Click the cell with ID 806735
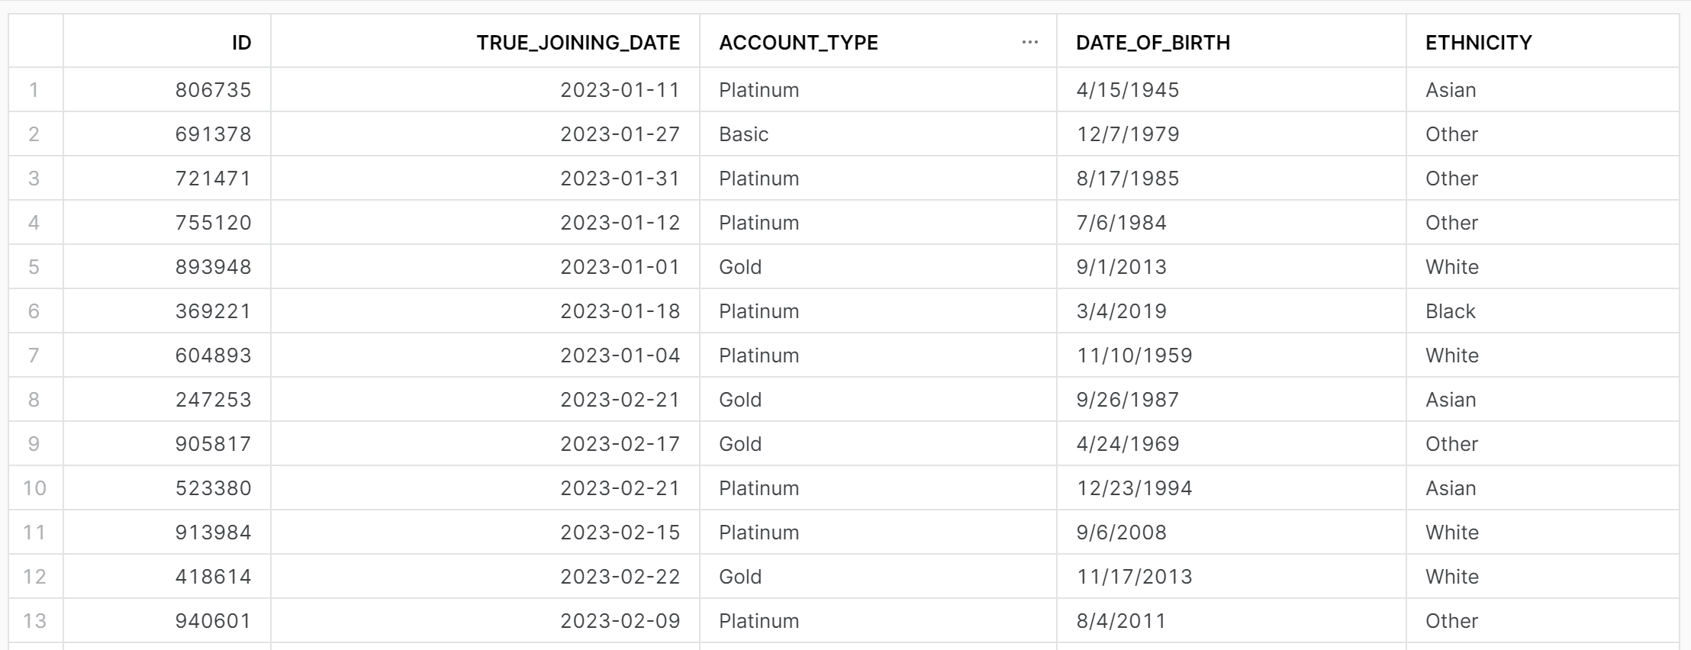 coord(213,90)
